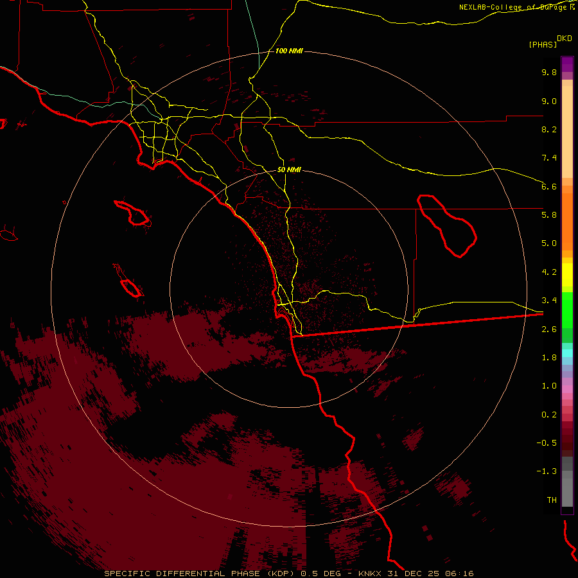Click the 4.2 legend value
The width and height of the screenshot is (578, 578).
549,272
